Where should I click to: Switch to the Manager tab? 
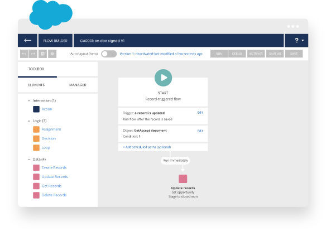pyautogui.click(x=78, y=85)
